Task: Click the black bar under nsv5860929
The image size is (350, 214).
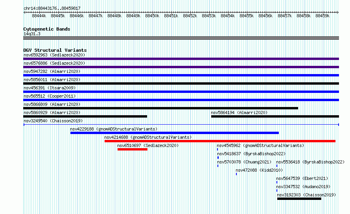Action: coord(85,116)
